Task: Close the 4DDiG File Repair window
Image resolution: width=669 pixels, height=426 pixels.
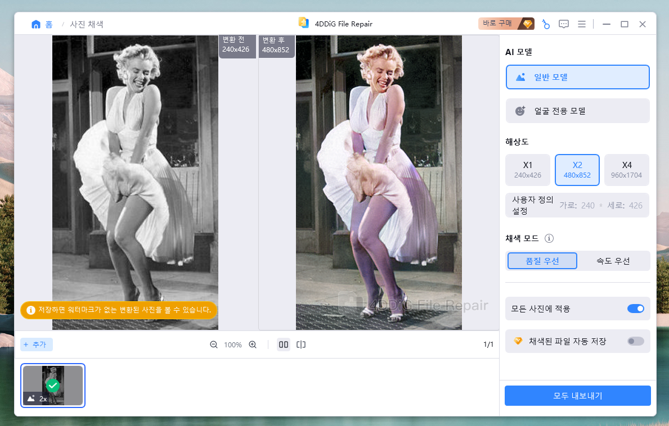Action: 643,24
